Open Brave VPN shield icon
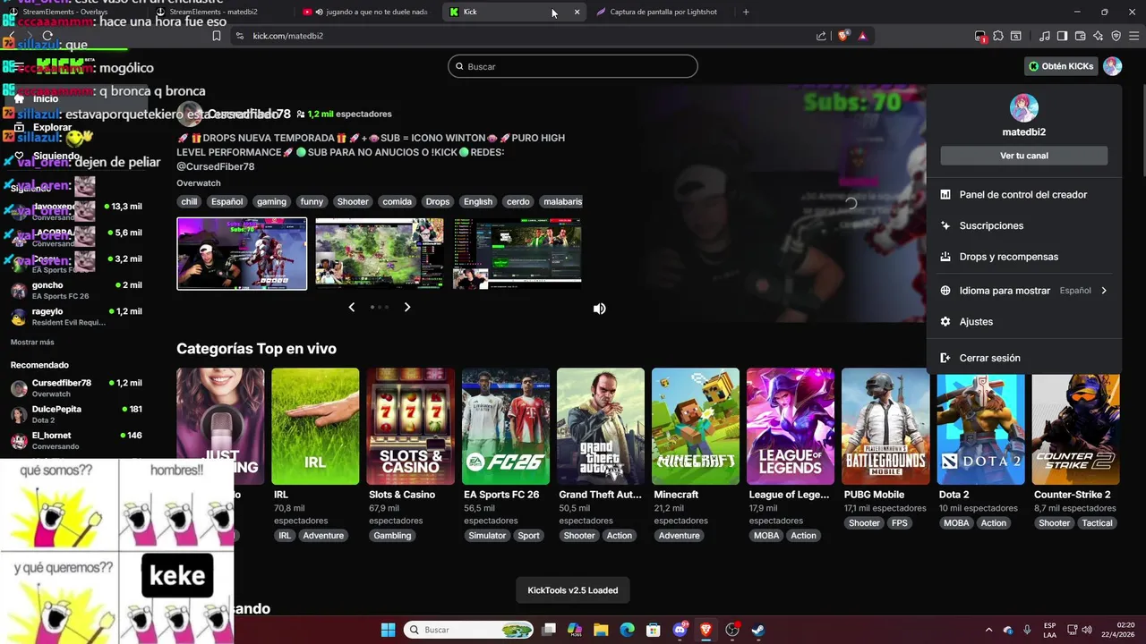The image size is (1146, 644). click(1116, 36)
